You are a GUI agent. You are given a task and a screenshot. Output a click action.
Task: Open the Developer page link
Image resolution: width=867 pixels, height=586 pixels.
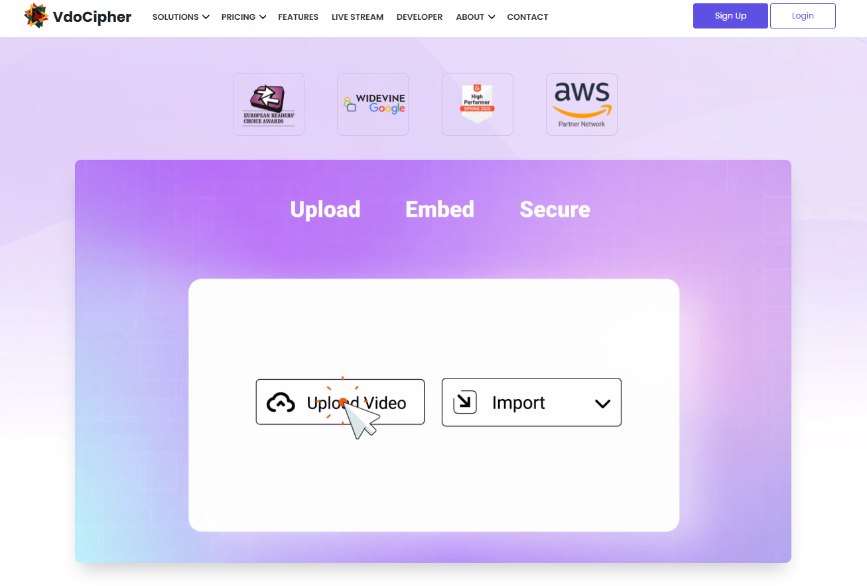tap(420, 17)
